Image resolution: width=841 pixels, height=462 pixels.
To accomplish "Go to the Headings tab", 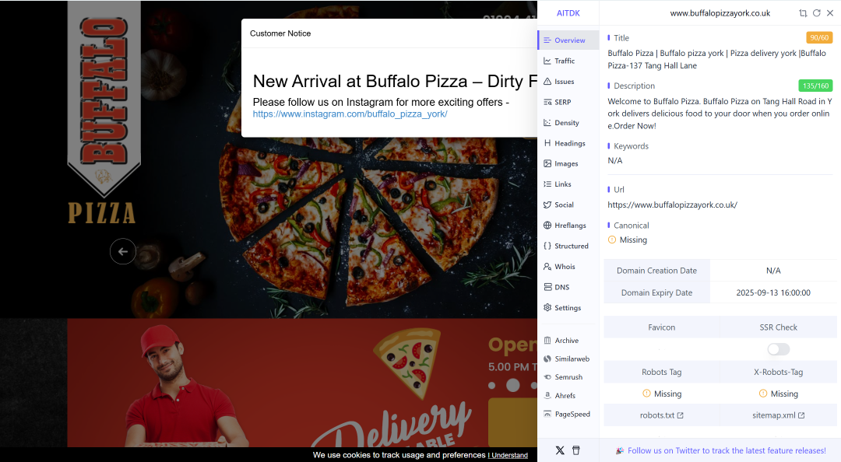I will coord(568,143).
